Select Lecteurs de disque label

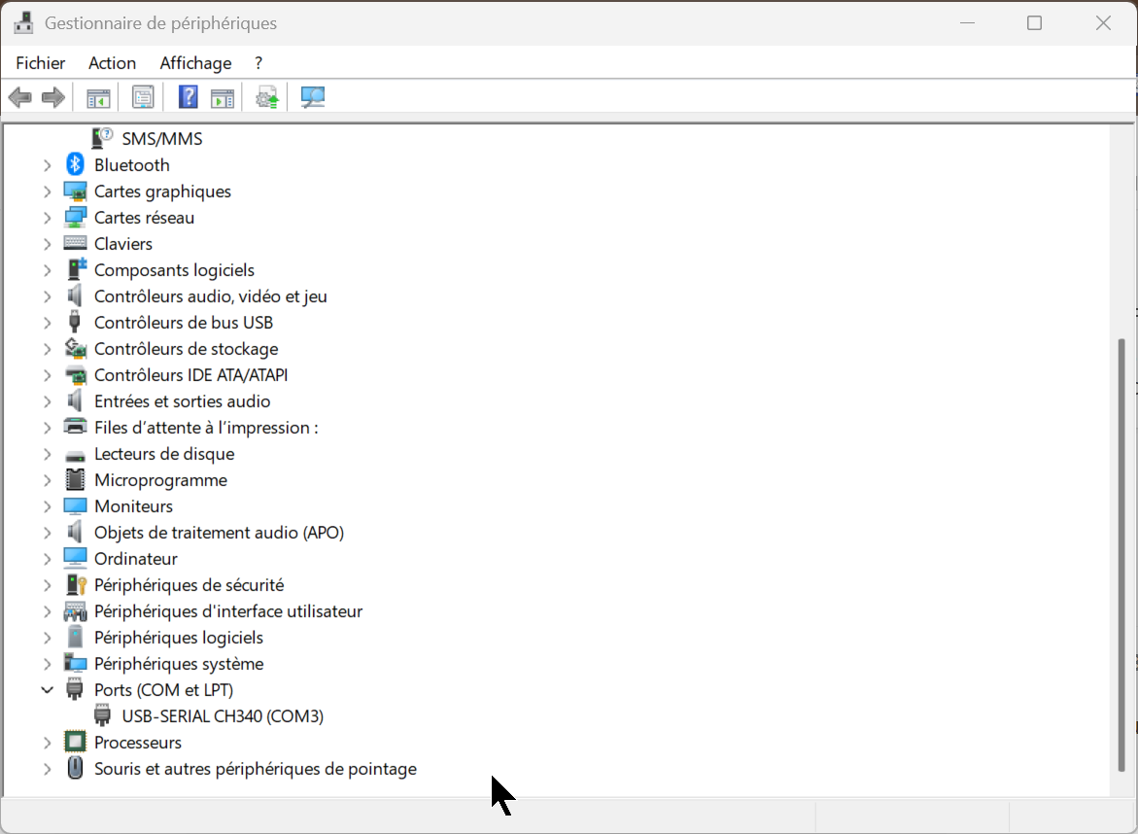pyautogui.click(x=164, y=454)
